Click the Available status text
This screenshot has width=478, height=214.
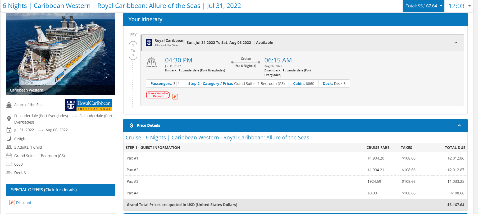[265, 43]
